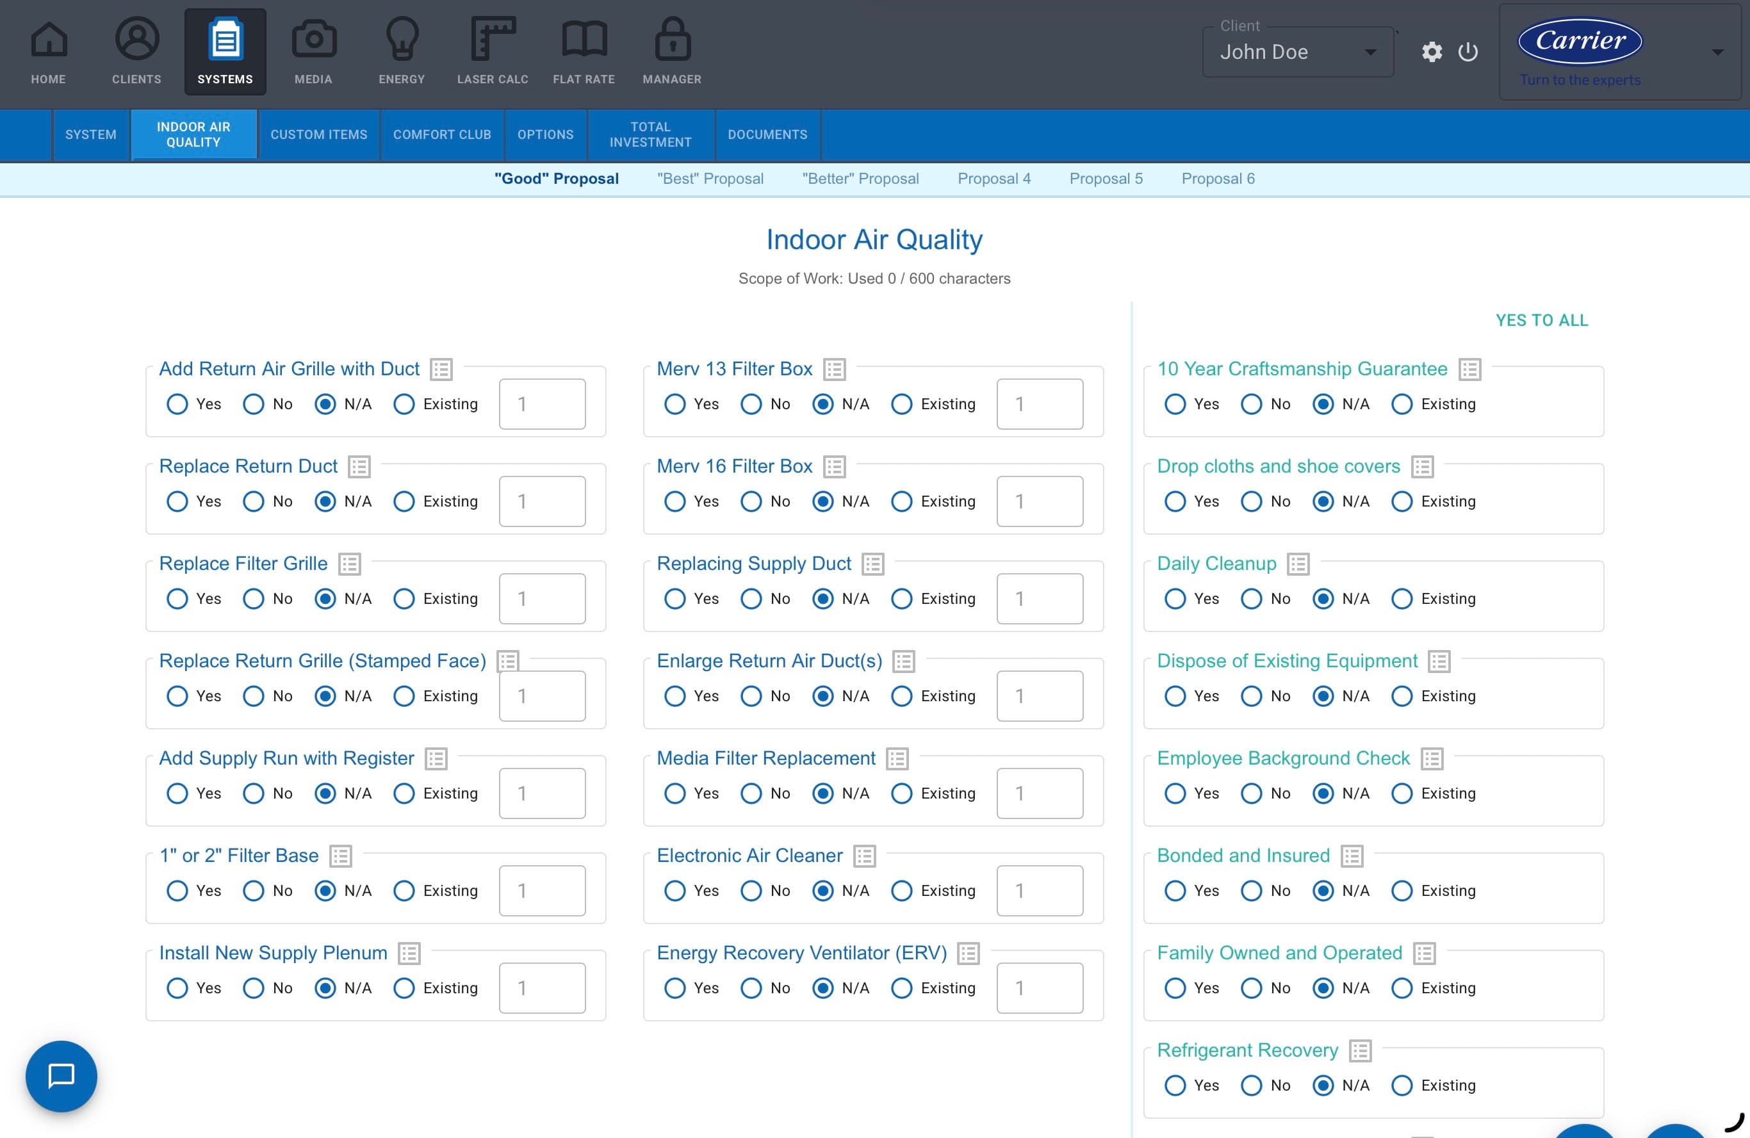Open details icon for Enlarge Return Air Duct(s)
Viewport: 1750px width, 1138px height.
tap(904, 662)
